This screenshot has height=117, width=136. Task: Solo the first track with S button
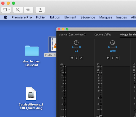pyautogui.click(x=76, y=58)
